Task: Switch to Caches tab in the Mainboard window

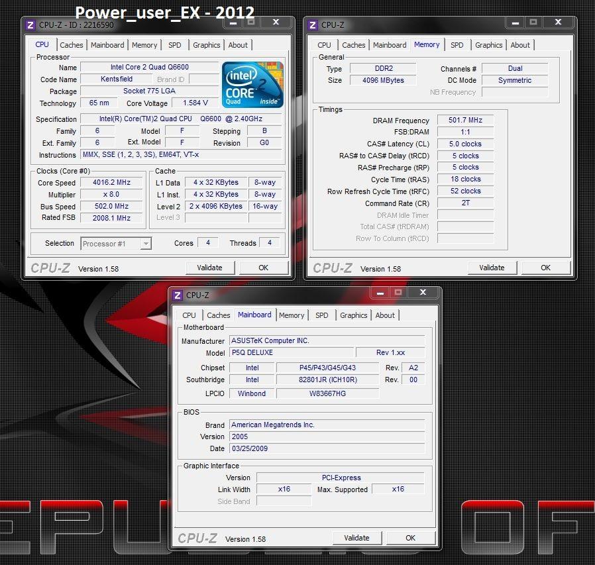Action: (219, 315)
